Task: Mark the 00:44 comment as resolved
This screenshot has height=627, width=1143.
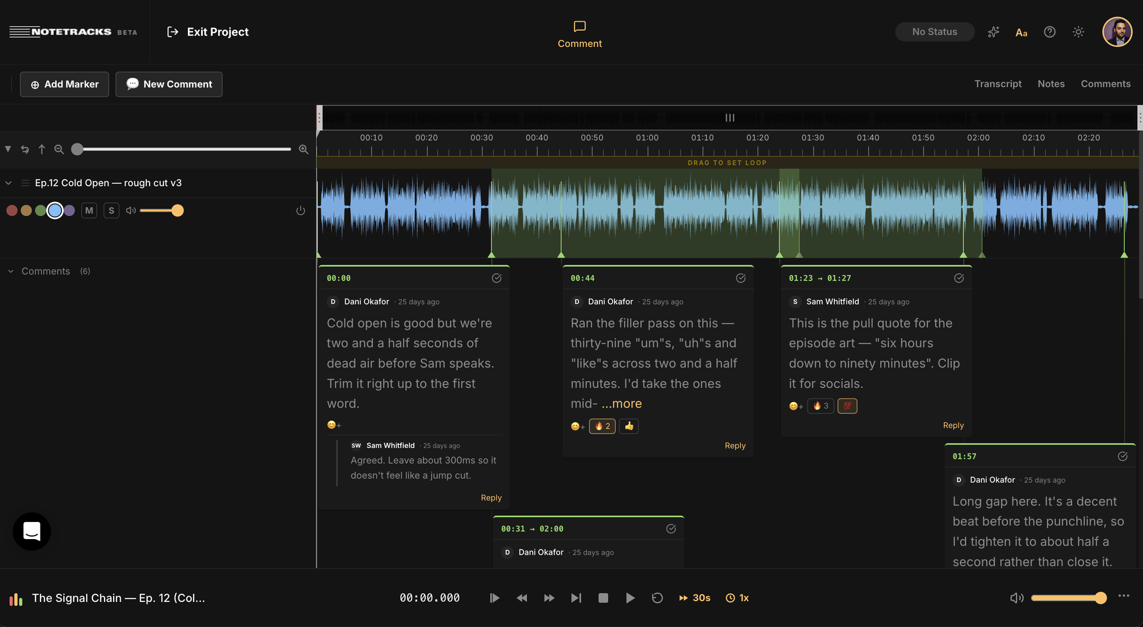Action: (741, 278)
